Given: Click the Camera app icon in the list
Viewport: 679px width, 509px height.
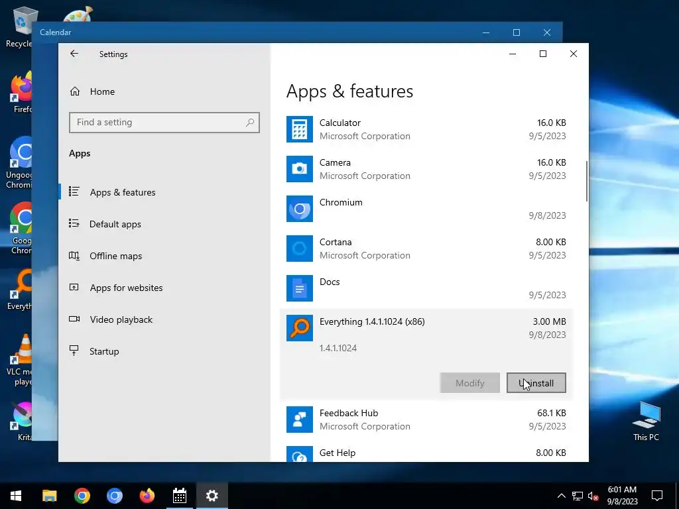Looking at the screenshot, I should tap(299, 169).
